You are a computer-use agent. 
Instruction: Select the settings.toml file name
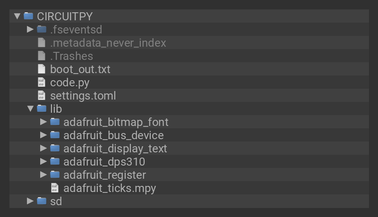(83, 95)
